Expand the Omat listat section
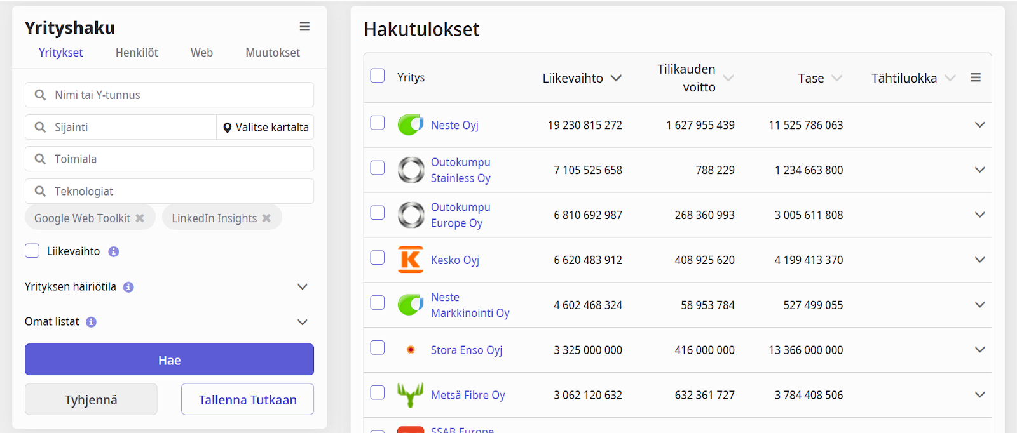 303,322
